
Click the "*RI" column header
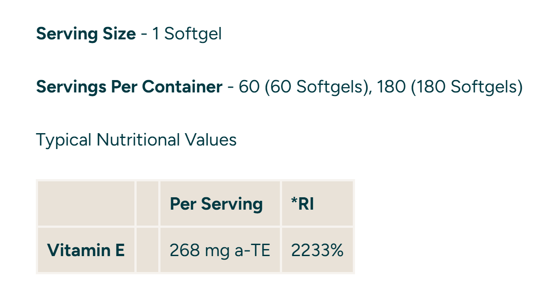tap(303, 204)
